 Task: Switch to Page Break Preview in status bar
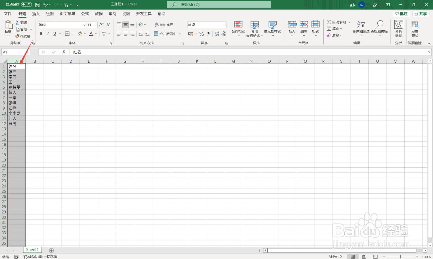tap(375, 257)
